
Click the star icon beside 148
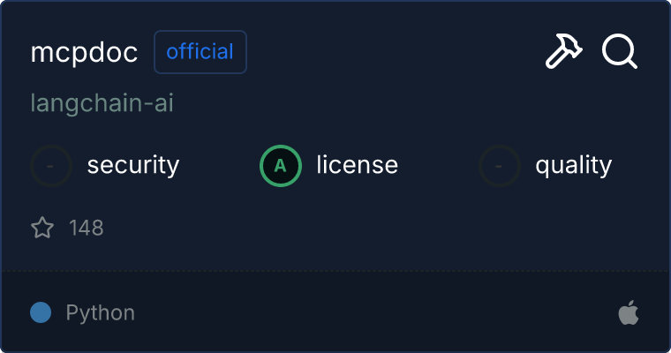42,229
